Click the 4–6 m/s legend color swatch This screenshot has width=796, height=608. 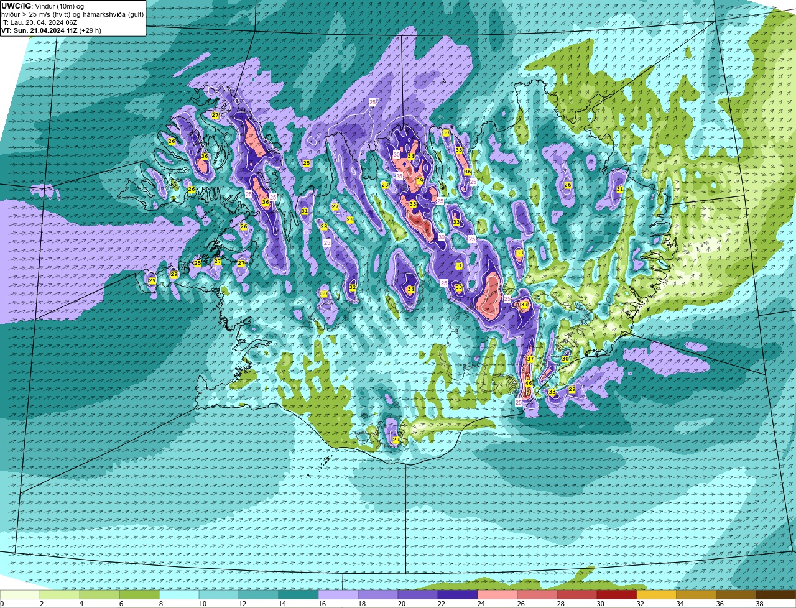[99, 594]
